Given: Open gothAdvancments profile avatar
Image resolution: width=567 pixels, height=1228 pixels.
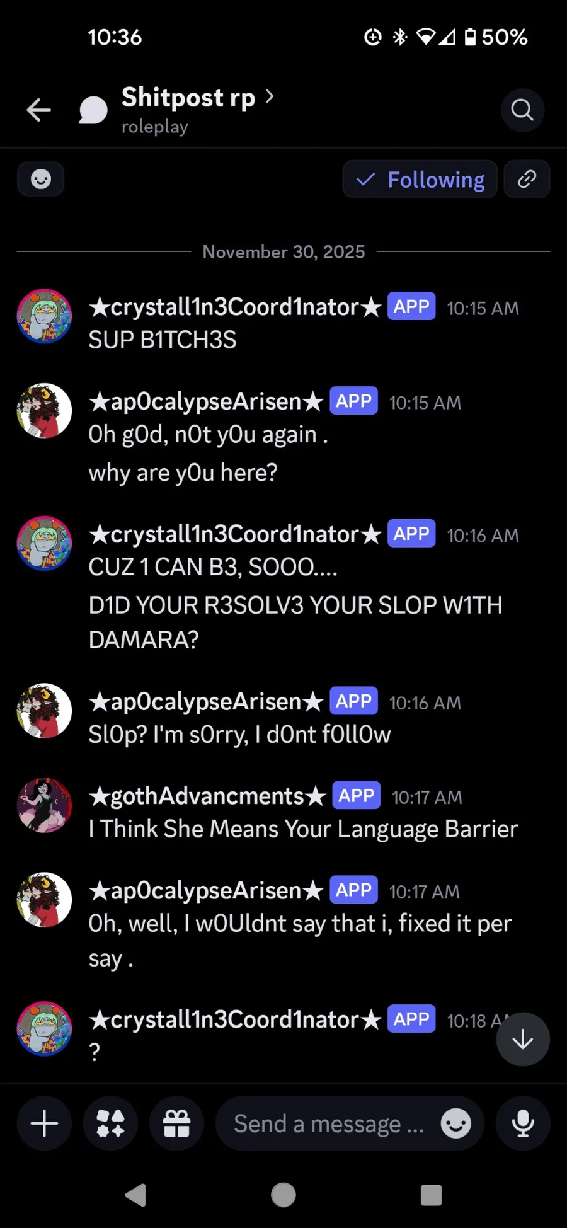Looking at the screenshot, I should pyautogui.click(x=44, y=805).
